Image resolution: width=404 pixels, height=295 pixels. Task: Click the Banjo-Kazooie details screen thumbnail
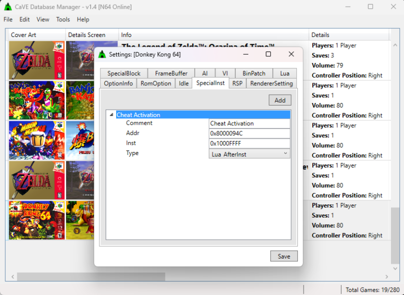tap(80, 100)
